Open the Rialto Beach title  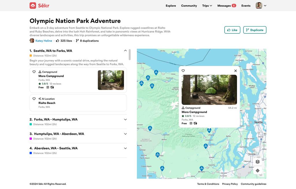(x=47, y=103)
